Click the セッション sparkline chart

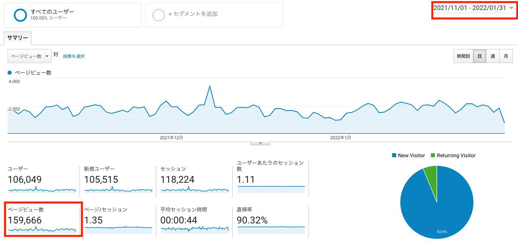pos(195,189)
